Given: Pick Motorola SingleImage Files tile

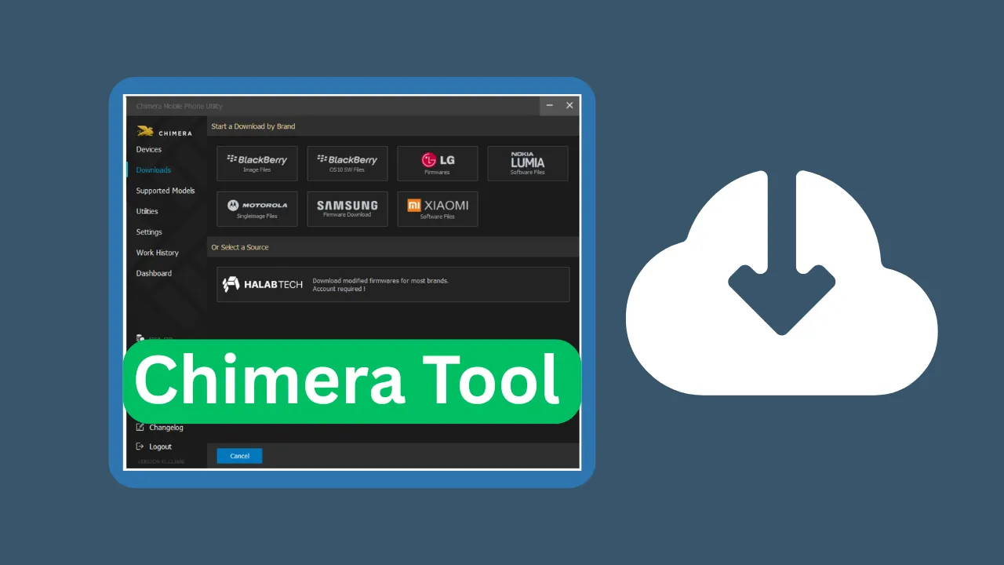Looking at the screenshot, I should tap(257, 209).
